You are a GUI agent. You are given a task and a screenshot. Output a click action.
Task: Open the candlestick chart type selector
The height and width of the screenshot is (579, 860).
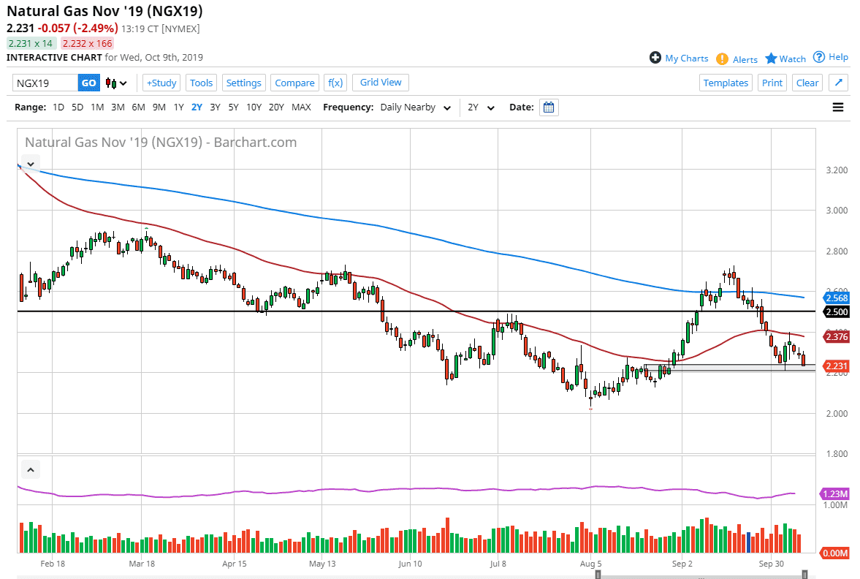pyautogui.click(x=116, y=83)
